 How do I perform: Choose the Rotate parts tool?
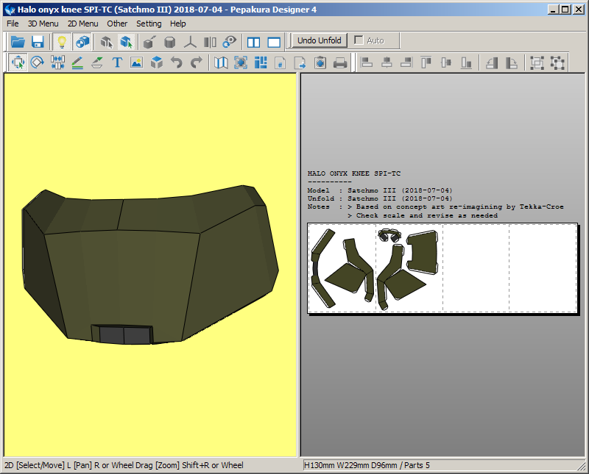point(38,62)
